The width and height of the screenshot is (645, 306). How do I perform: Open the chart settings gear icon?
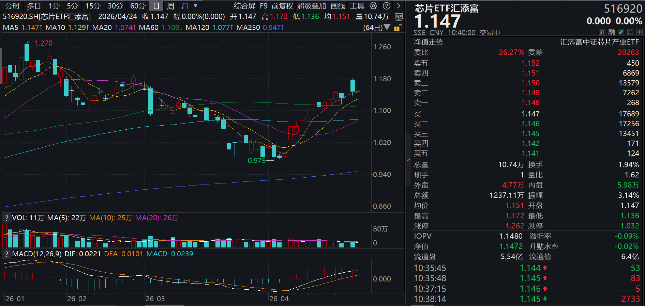click(373, 6)
